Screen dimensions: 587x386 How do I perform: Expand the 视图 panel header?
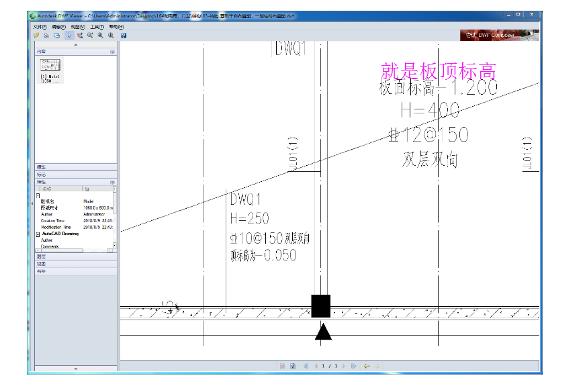click(x=76, y=264)
